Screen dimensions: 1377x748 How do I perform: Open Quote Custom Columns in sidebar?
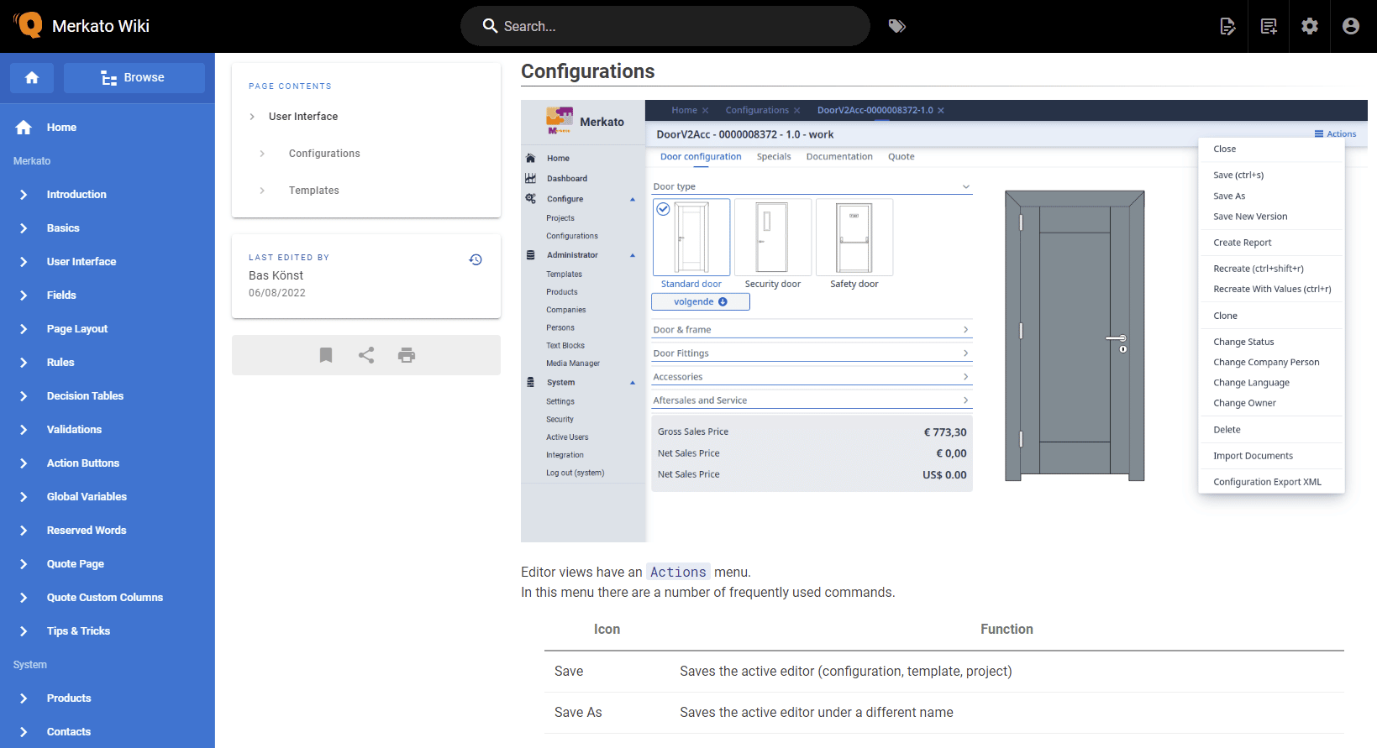tap(108, 598)
